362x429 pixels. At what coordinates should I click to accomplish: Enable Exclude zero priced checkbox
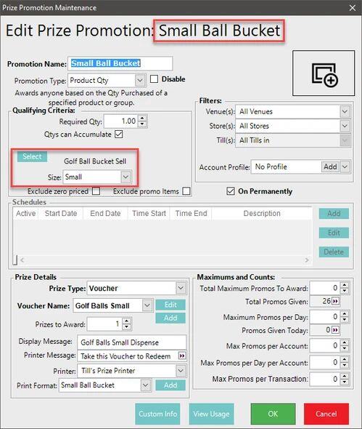(x=96, y=191)
